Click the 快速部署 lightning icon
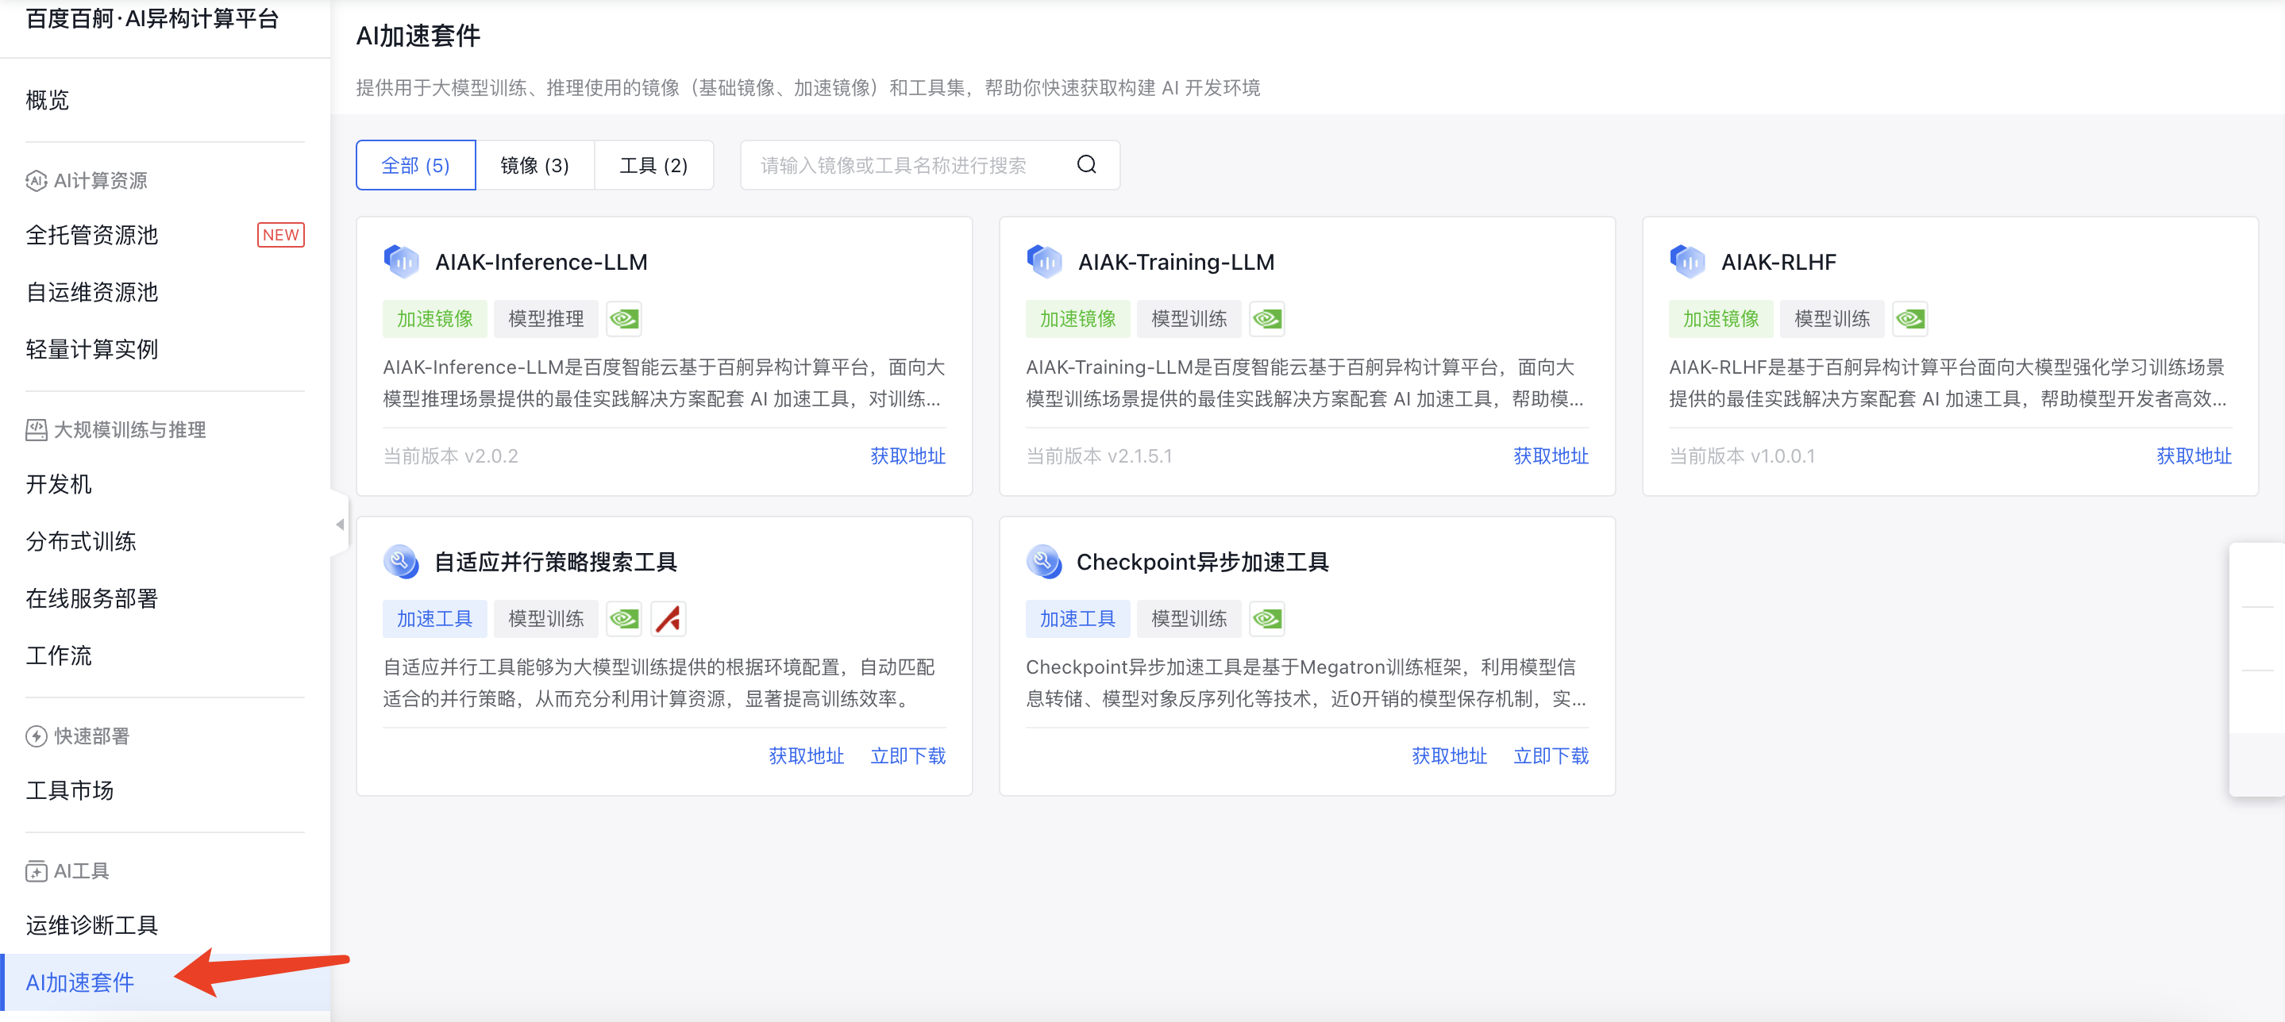The image size is (2285, 1022). 37,736
